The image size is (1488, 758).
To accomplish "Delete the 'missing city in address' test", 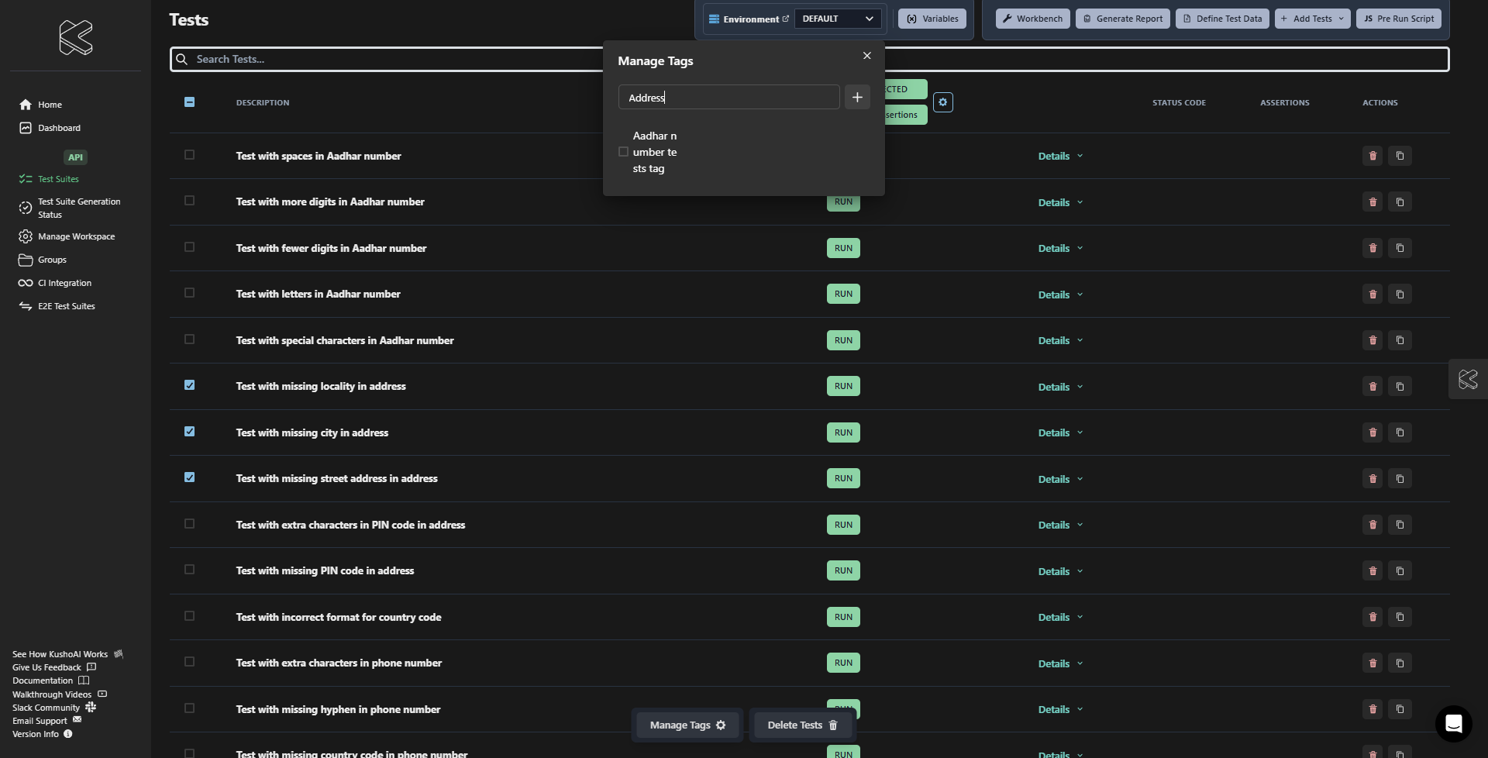I will (1372, 432).
